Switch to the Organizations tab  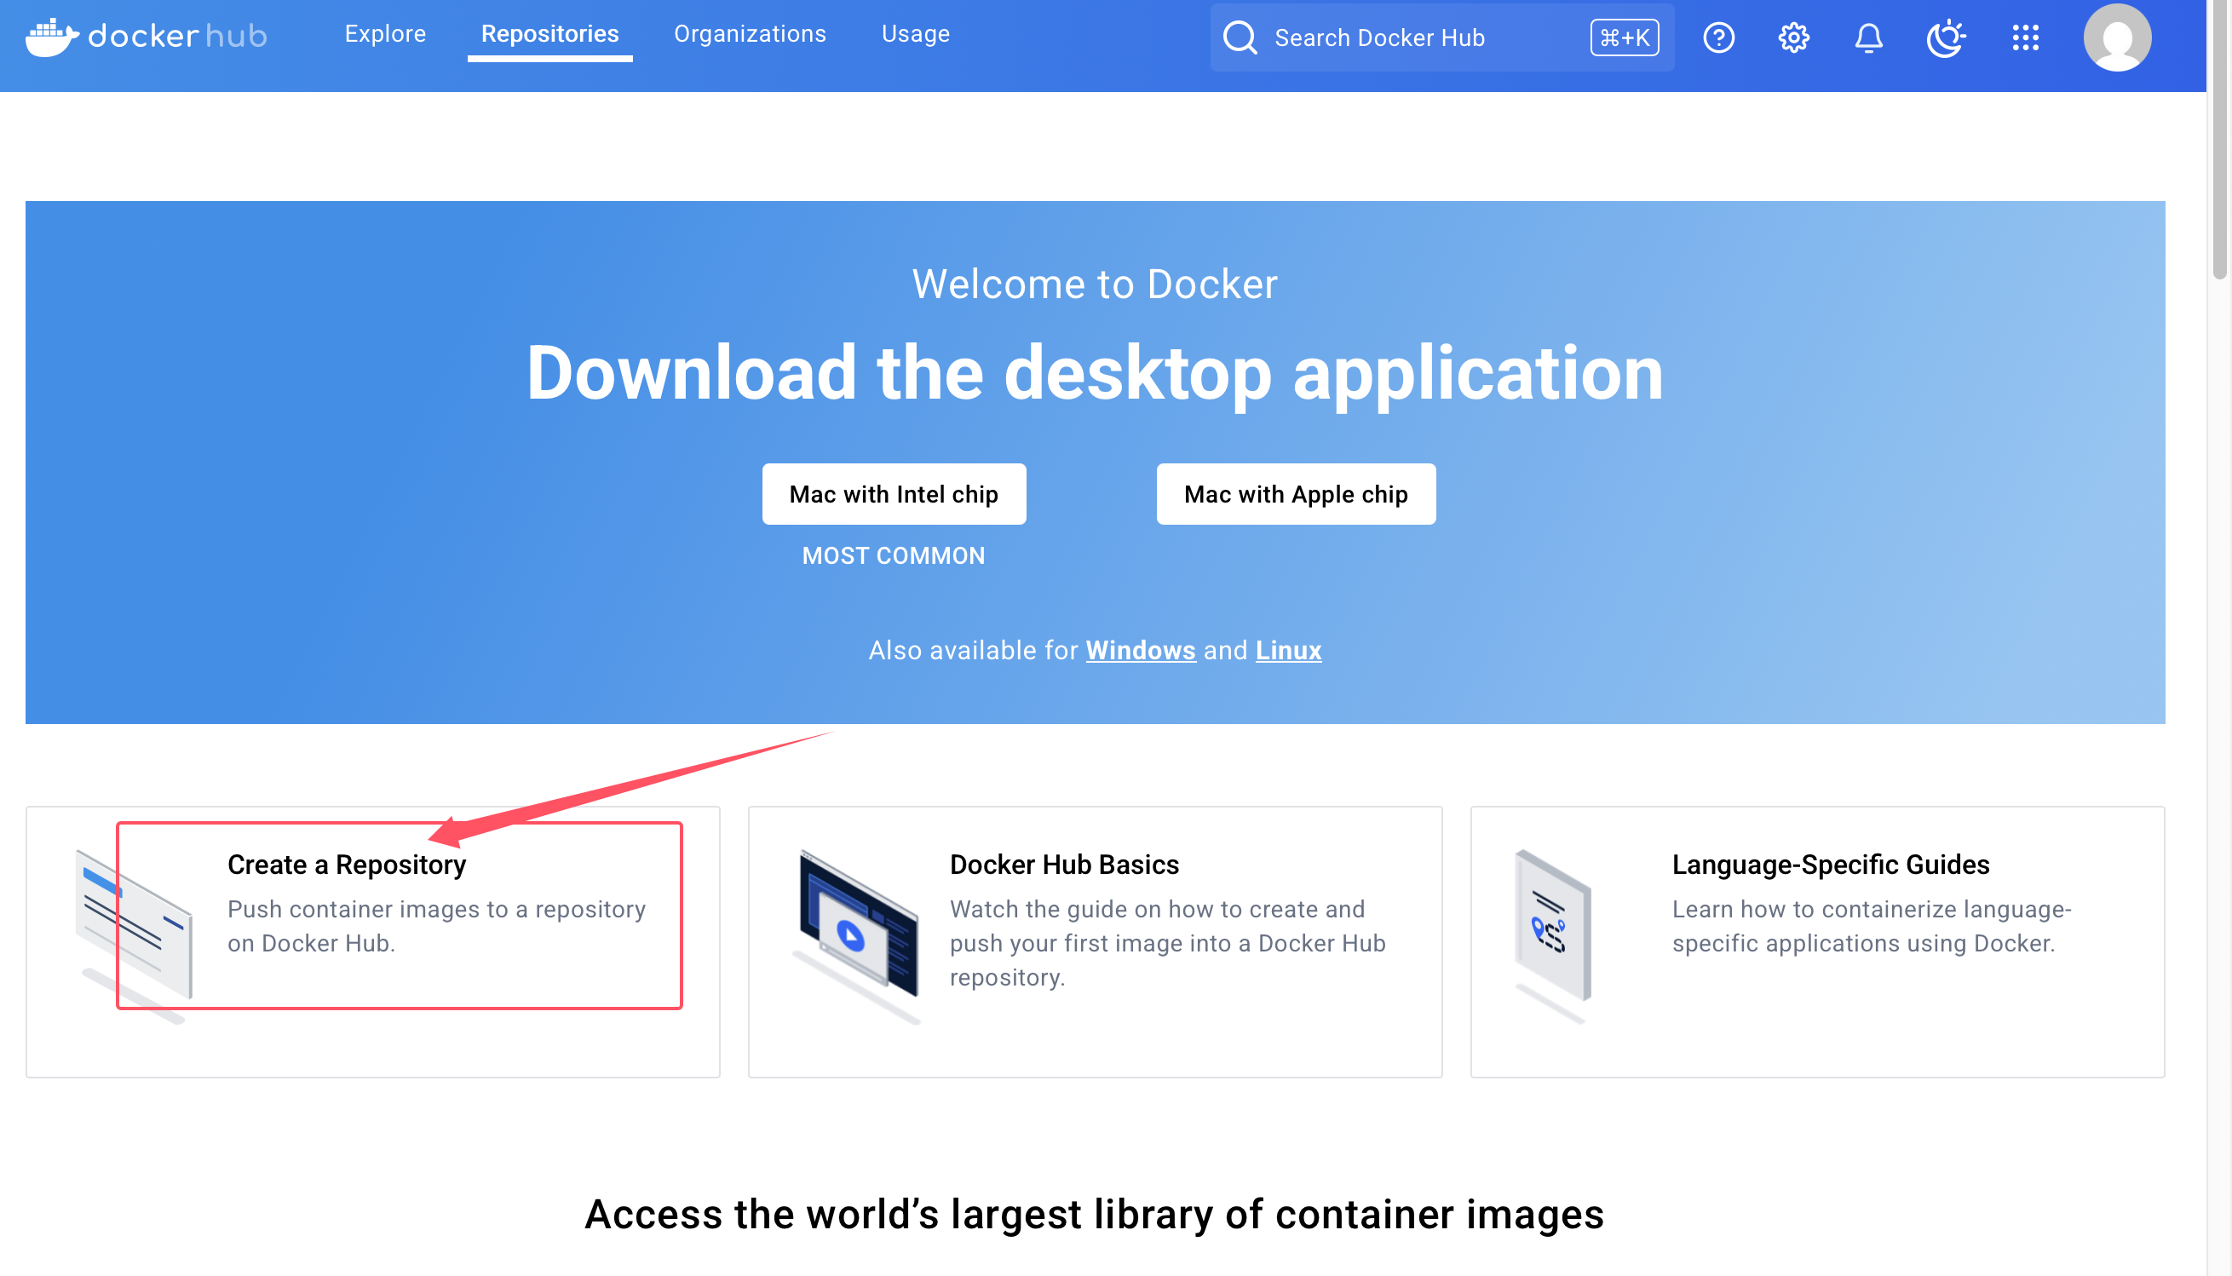[750, 33]
